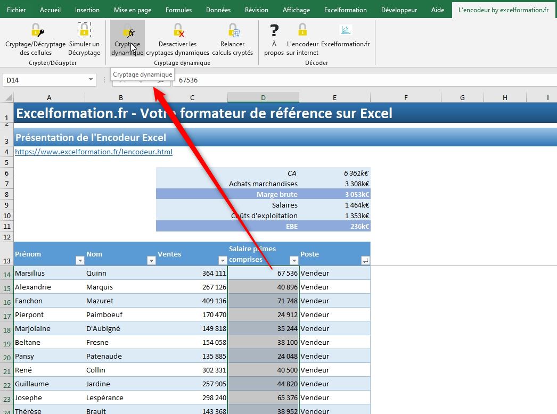This screenshot has width=557, height=414.
Task: Open the Ventes column filter dropdown
Action: coord(223,261)
